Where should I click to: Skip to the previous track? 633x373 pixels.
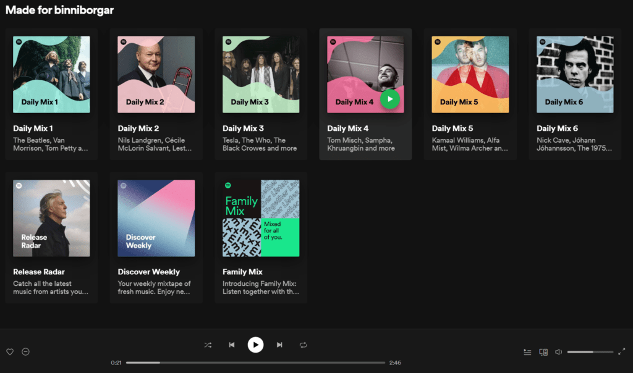tap(232, 345)
